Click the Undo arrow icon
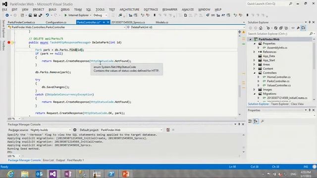Screen dimensions: 317x178 pyautogui.click(x=48, y=15)
